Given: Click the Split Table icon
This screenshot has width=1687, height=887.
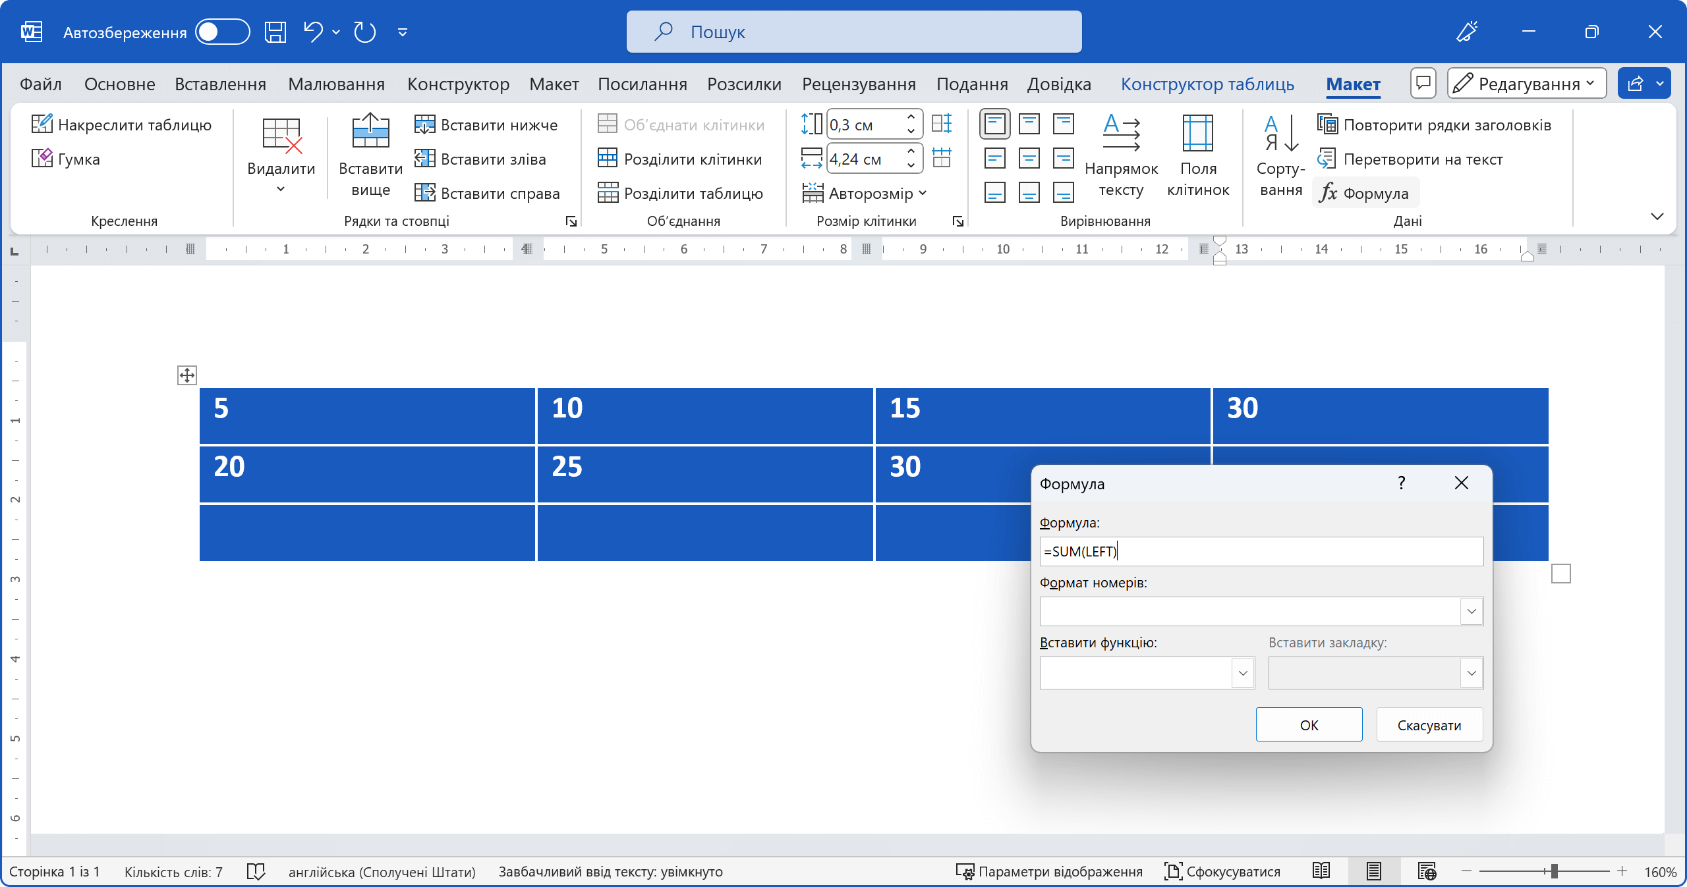Looking at the screenshot, I should pos(607,193).
